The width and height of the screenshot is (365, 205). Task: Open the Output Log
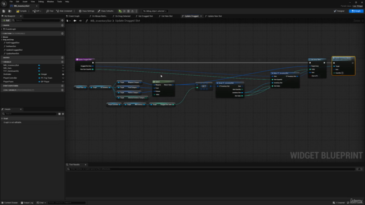point(27,203)
